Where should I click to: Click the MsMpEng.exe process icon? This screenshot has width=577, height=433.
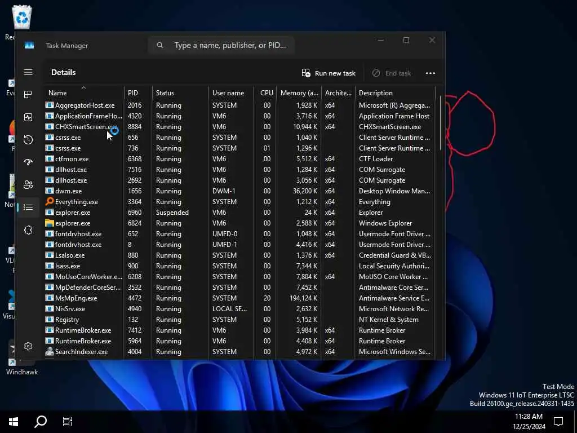click(x=50, y=298)
